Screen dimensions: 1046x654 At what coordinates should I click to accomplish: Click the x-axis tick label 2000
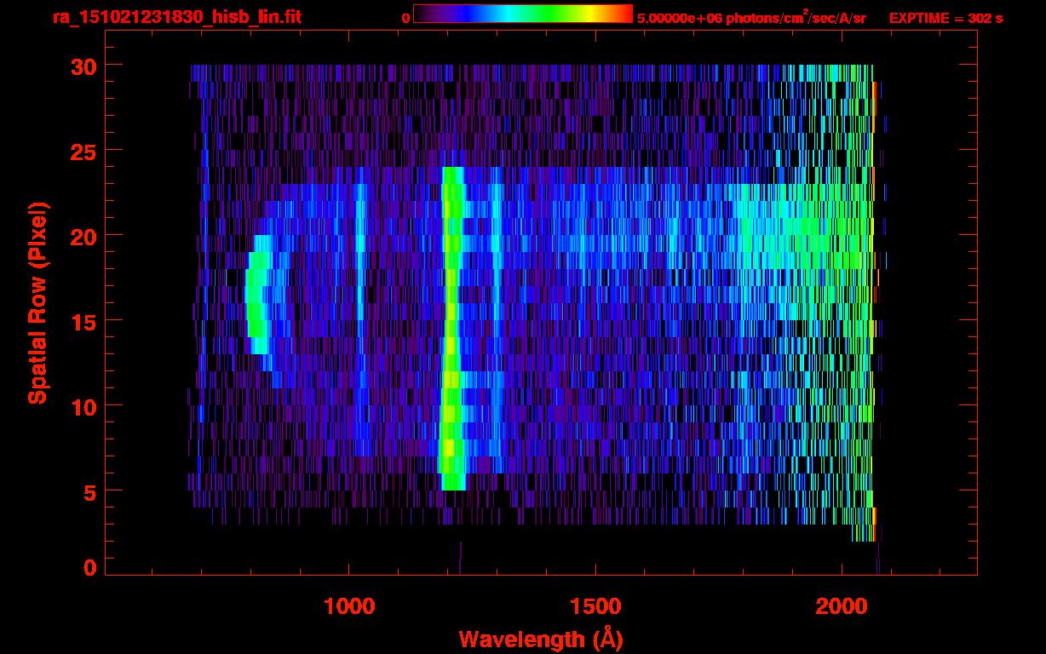click(841, 605)
